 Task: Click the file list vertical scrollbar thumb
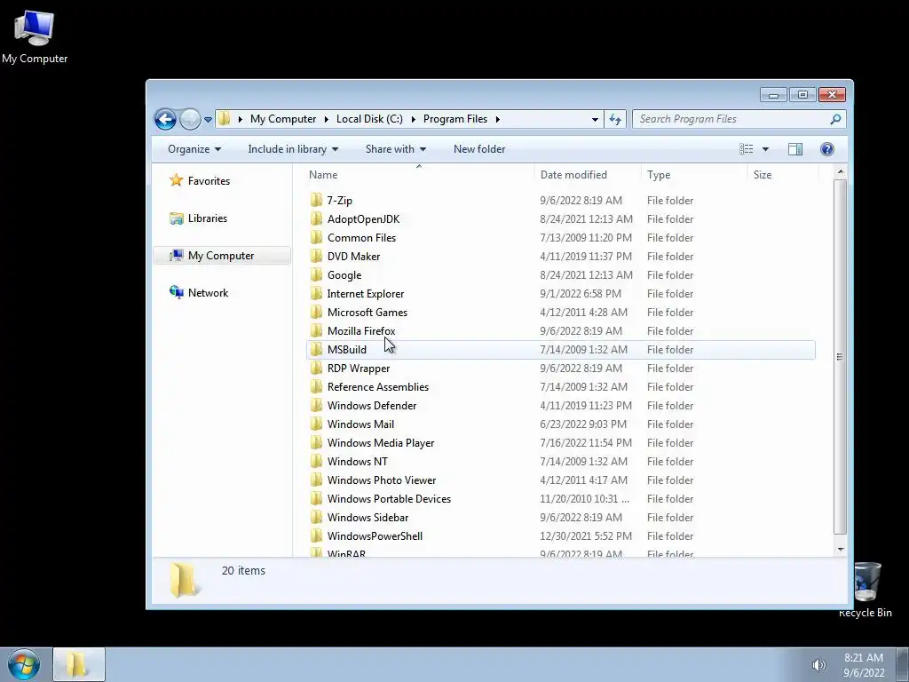pyautogui.click(x=840, y=357)
